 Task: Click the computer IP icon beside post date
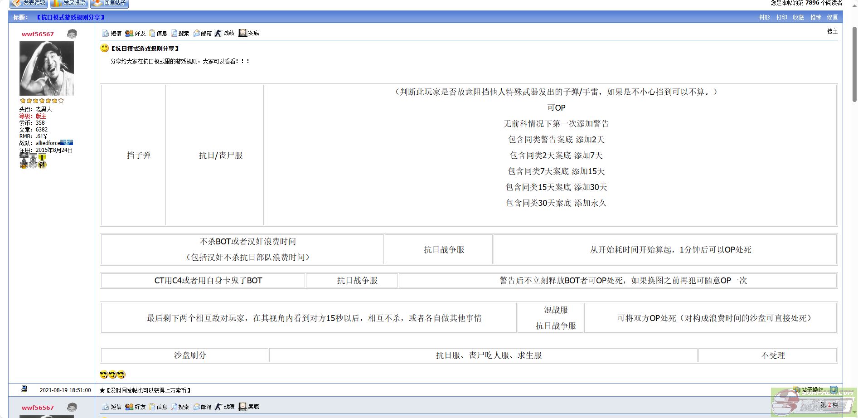tap(24, 389)
